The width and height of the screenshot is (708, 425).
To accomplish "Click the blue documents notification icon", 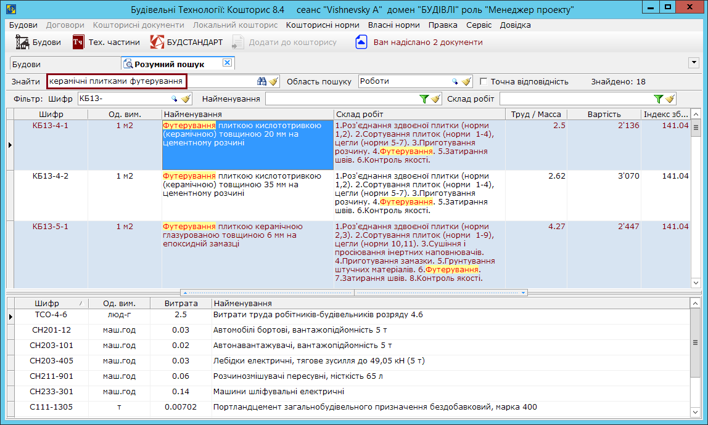I will click(x=361, y=42).
